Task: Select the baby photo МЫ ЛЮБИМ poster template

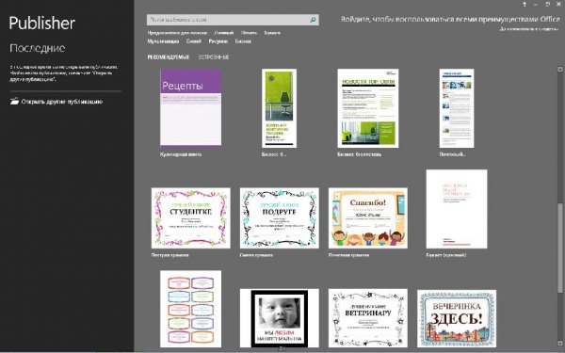Action: (280, 318)
